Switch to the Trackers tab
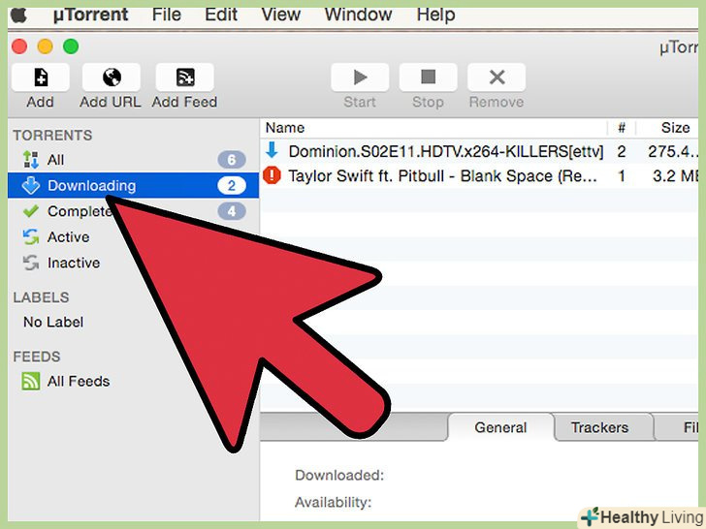The width and height of the screenshot is (706, 529). [599, 427]
